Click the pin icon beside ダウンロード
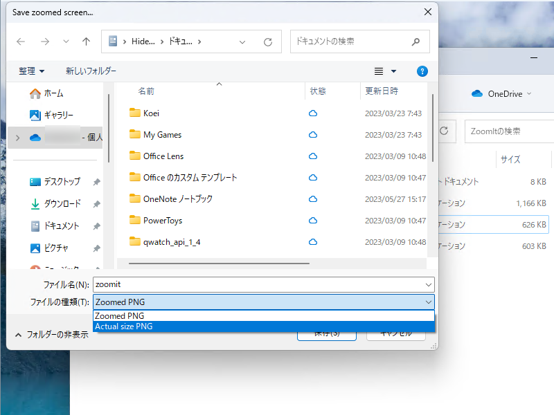This screenshot has width=554, height=415. 96,204
